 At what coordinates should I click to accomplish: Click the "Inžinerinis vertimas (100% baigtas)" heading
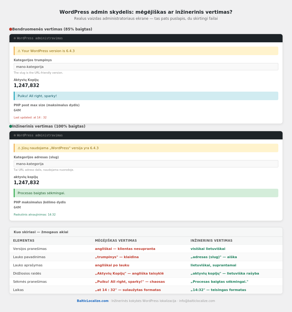point(49,126)
